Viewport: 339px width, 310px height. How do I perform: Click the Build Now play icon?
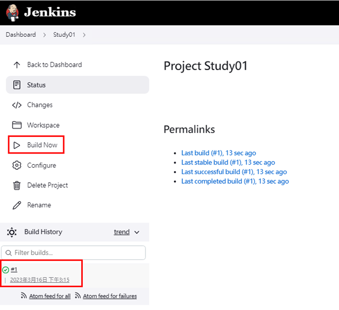[17, 145]
